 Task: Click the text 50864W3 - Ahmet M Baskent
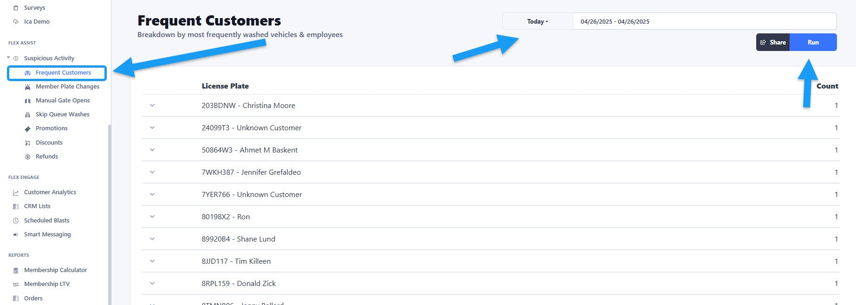click(x=250, y=150)
